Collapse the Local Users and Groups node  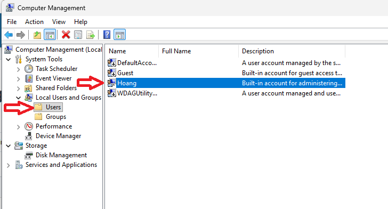pyautogui.click(x=18, y=98)
